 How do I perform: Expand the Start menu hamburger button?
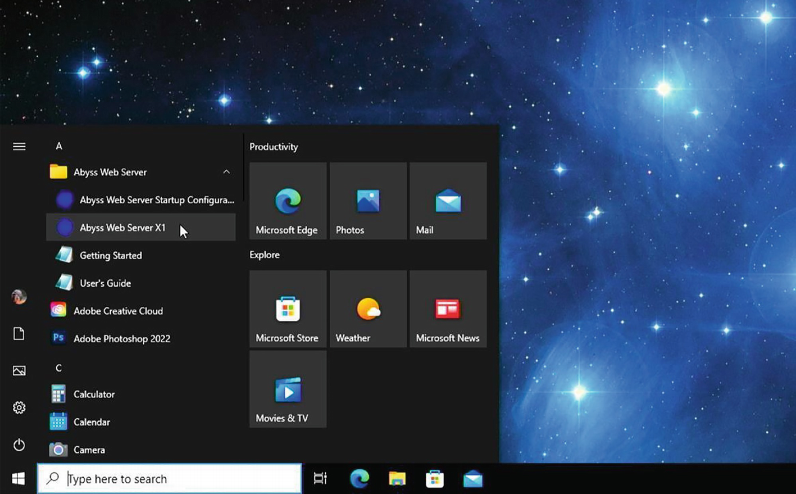(19, 147)
